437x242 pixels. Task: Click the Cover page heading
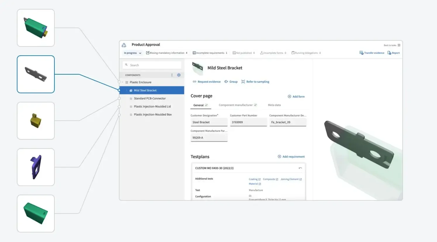point(201,96)
